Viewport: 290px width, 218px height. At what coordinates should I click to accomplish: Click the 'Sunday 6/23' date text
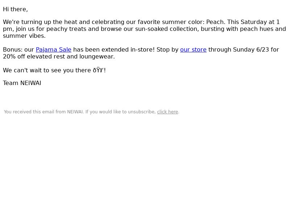251,50
